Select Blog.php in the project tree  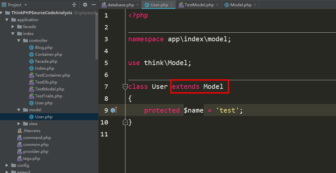click(x=44, y=48)
